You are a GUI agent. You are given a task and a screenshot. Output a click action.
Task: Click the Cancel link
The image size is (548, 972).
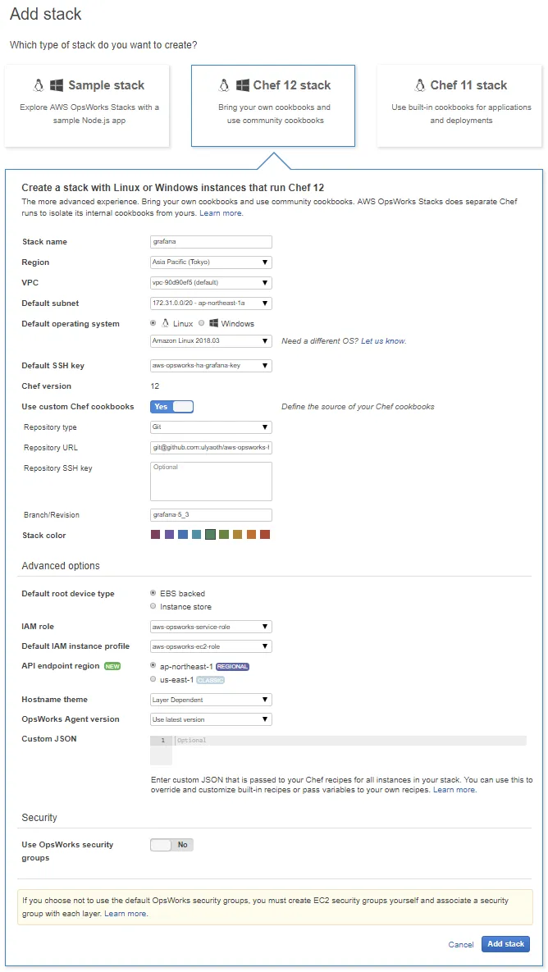coord(461,945)
